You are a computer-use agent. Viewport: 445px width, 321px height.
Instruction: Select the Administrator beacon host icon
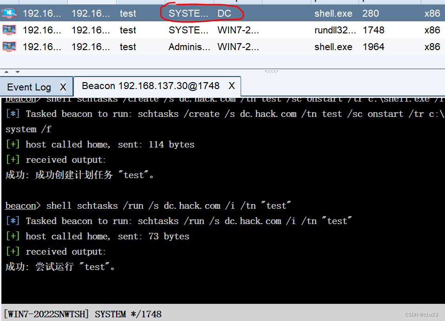(x=9, y=46)
